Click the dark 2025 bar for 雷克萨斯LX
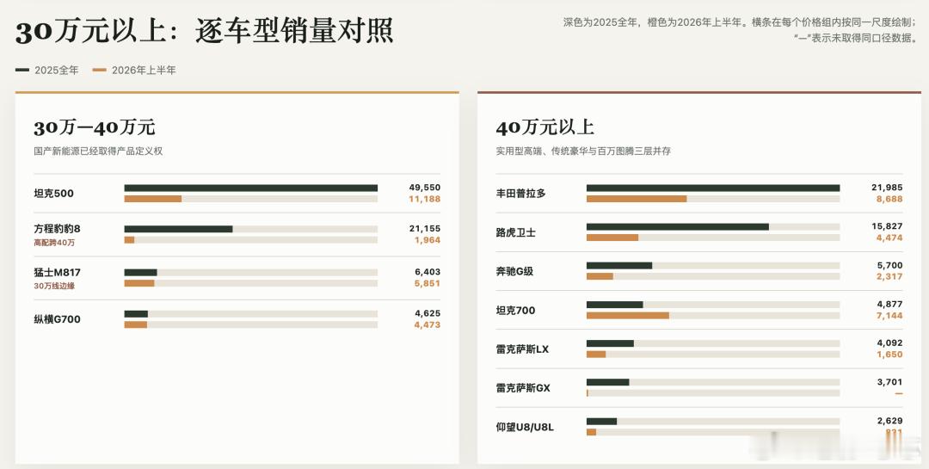Screen dimensions: 929x469 (x=610, y=343)
